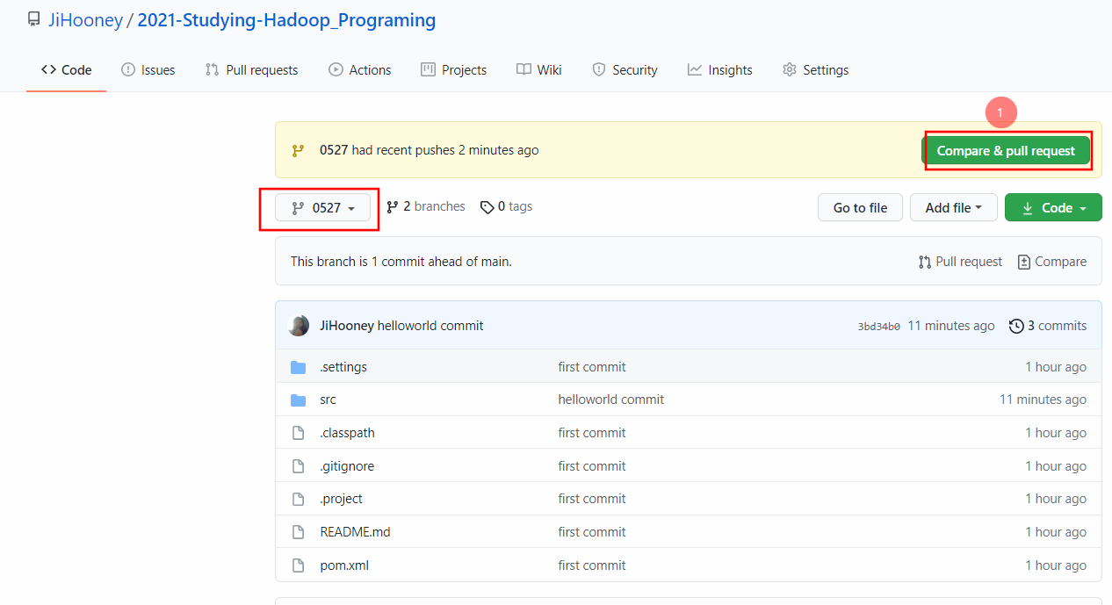Image resolution: width=1112 pixels, height=605 pixels.
Task: Expand the green Code dropdown
Action: pyautogui.click(x=1053, y=208)
